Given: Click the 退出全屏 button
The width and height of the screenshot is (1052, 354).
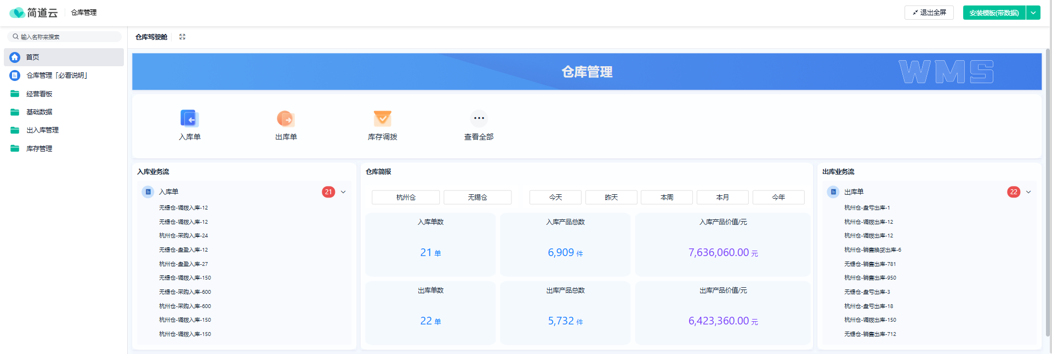Looking at the screenshot, I should 929,13.
